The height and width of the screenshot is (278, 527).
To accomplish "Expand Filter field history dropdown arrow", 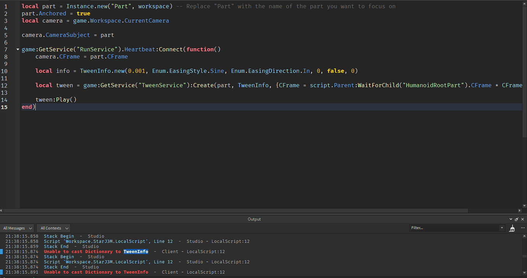I will tap(502, 228).
